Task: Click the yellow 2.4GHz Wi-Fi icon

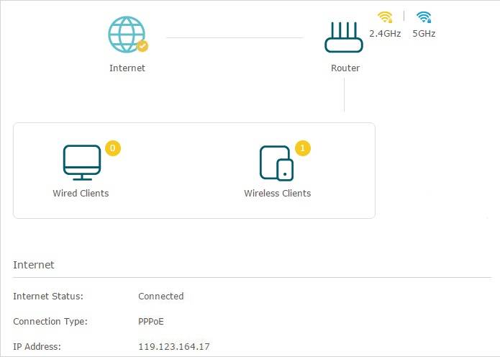Action: [385, 17]
